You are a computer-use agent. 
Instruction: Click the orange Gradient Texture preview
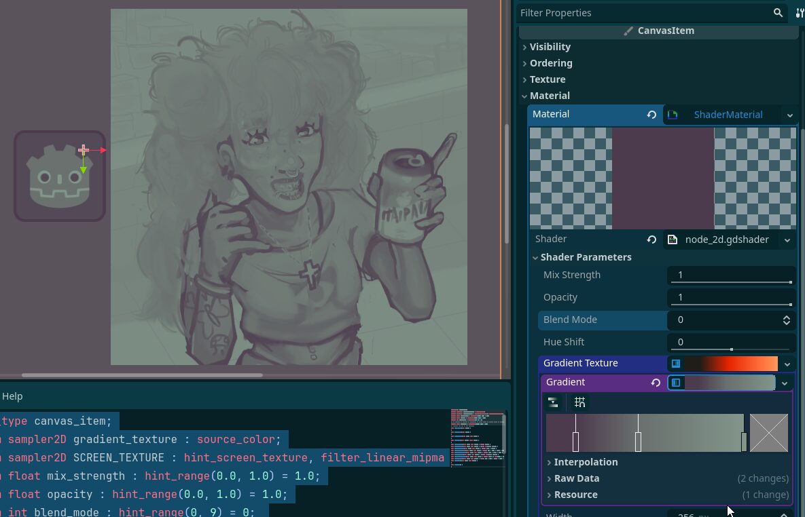[731, 364]
